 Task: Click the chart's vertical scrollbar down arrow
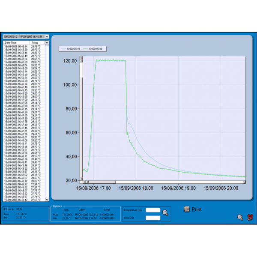[x=81, y=178]
